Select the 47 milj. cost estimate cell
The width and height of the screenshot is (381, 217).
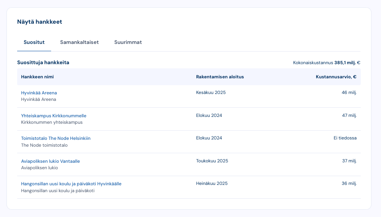349,115
